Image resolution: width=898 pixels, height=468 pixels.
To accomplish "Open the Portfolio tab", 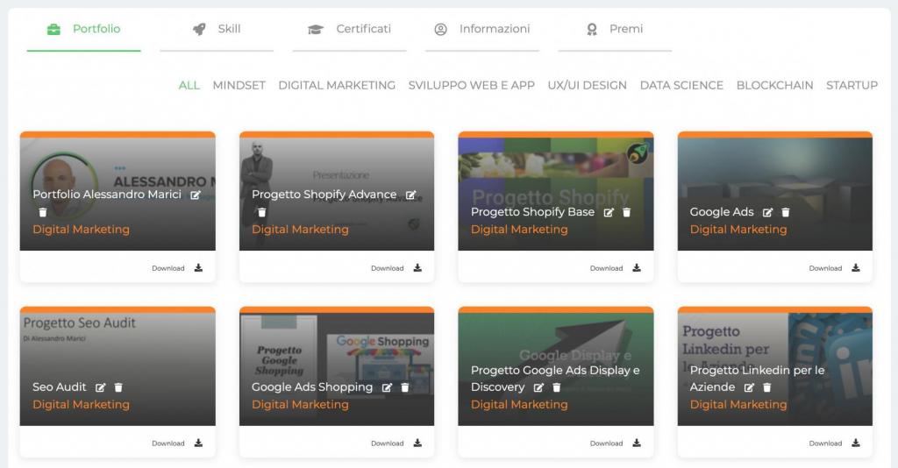I will [x=83, y=29].
